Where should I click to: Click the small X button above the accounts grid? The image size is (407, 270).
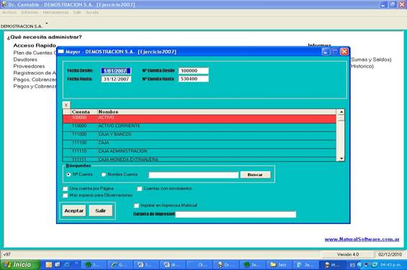pos(66,105)
